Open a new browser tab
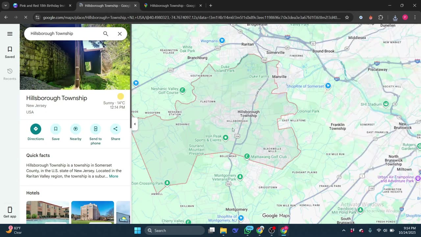Viewport: 421px width, 237px height. point(210,6)
